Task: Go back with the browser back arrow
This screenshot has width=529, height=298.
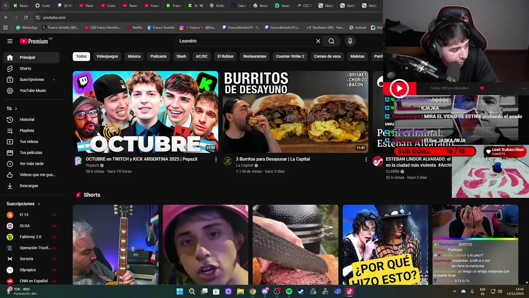Action: pyautogui.click(x=6, y=17)
